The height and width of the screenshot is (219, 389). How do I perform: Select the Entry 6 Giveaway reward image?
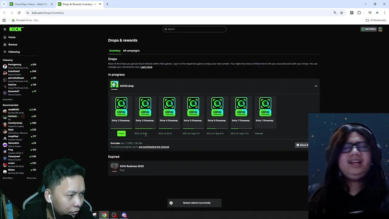pyautogui.click(x=217, y=107)
